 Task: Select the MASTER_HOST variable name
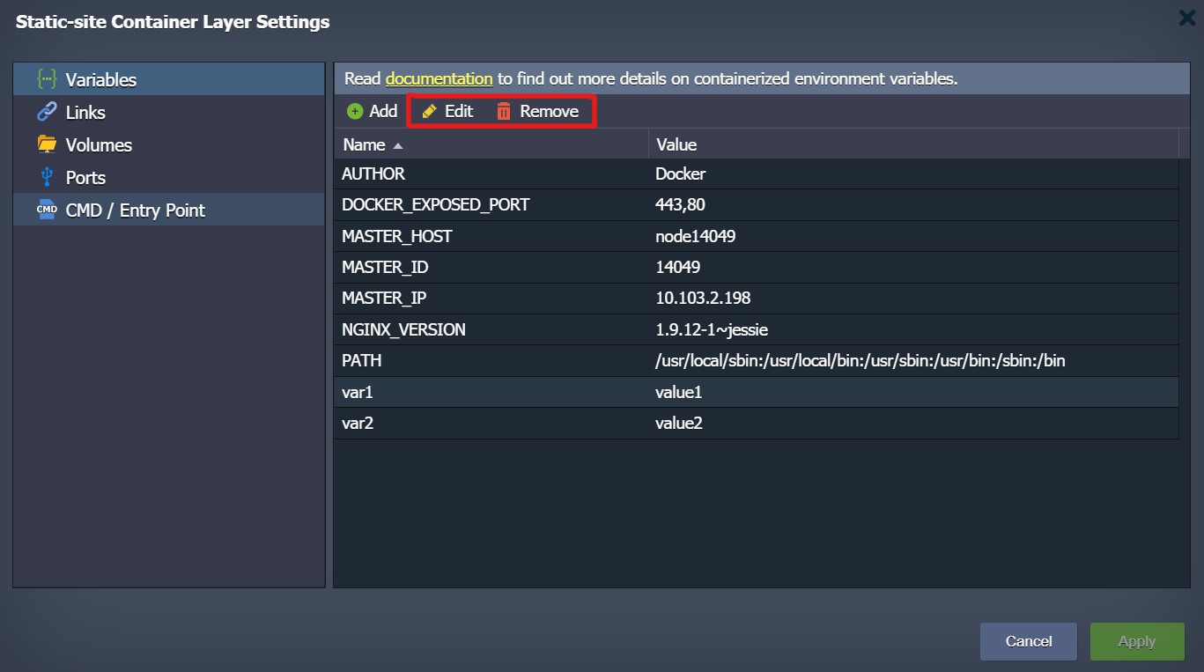coord(397,236)
